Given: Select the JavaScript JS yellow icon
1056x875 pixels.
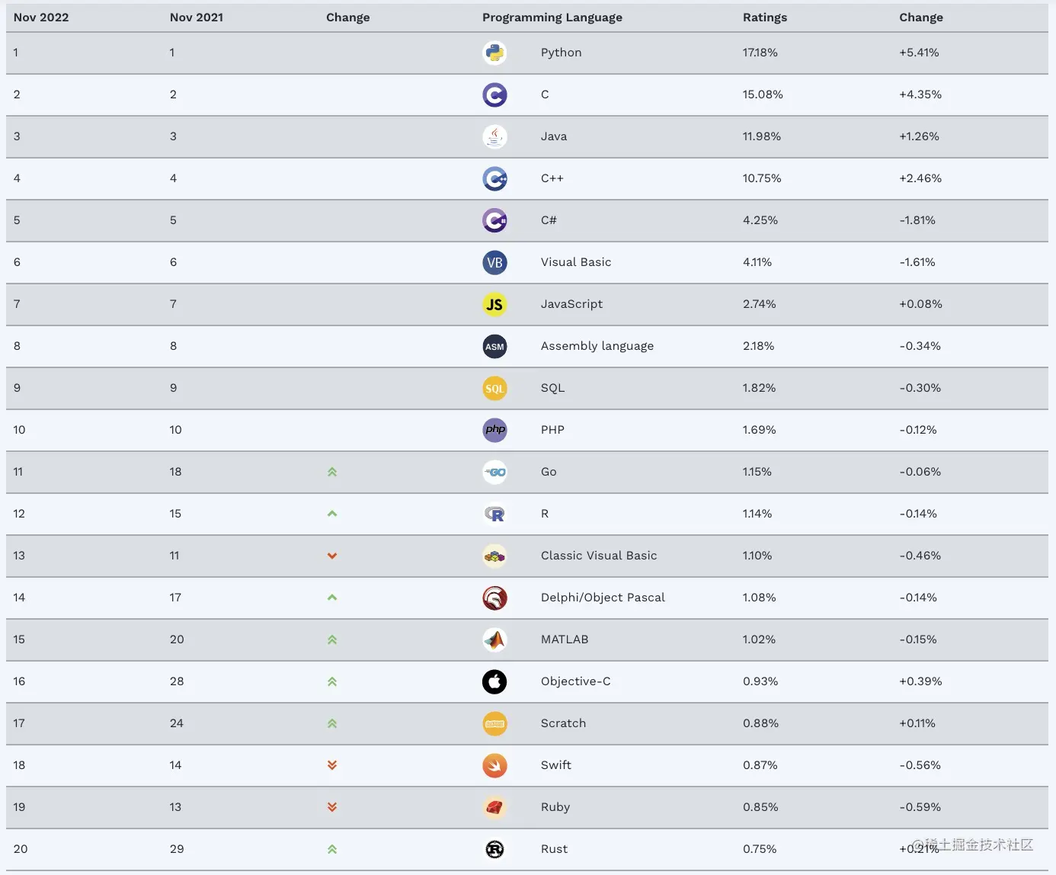Looking at the screenshot, I should click(494, 304).
